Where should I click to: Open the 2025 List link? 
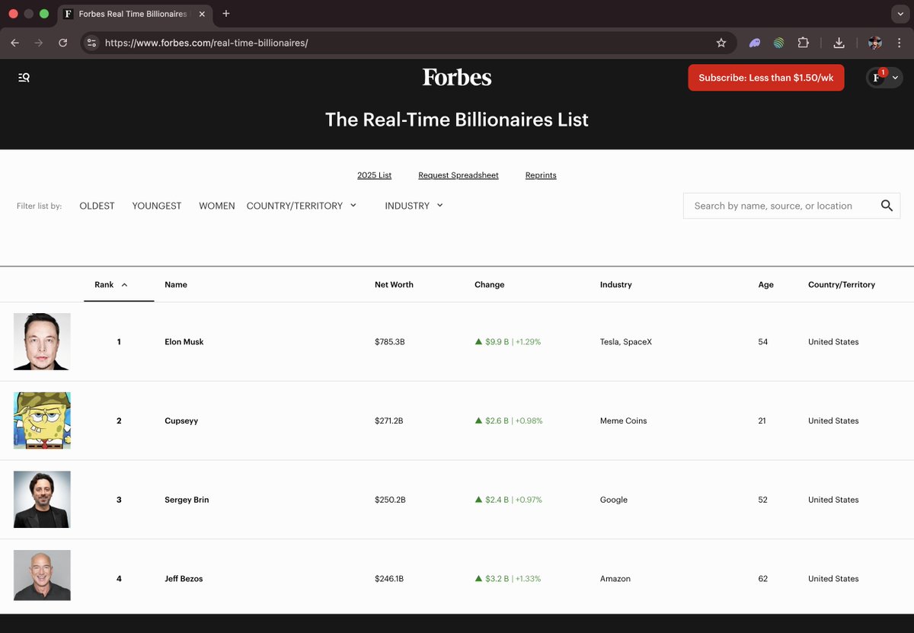coord(374,175)
